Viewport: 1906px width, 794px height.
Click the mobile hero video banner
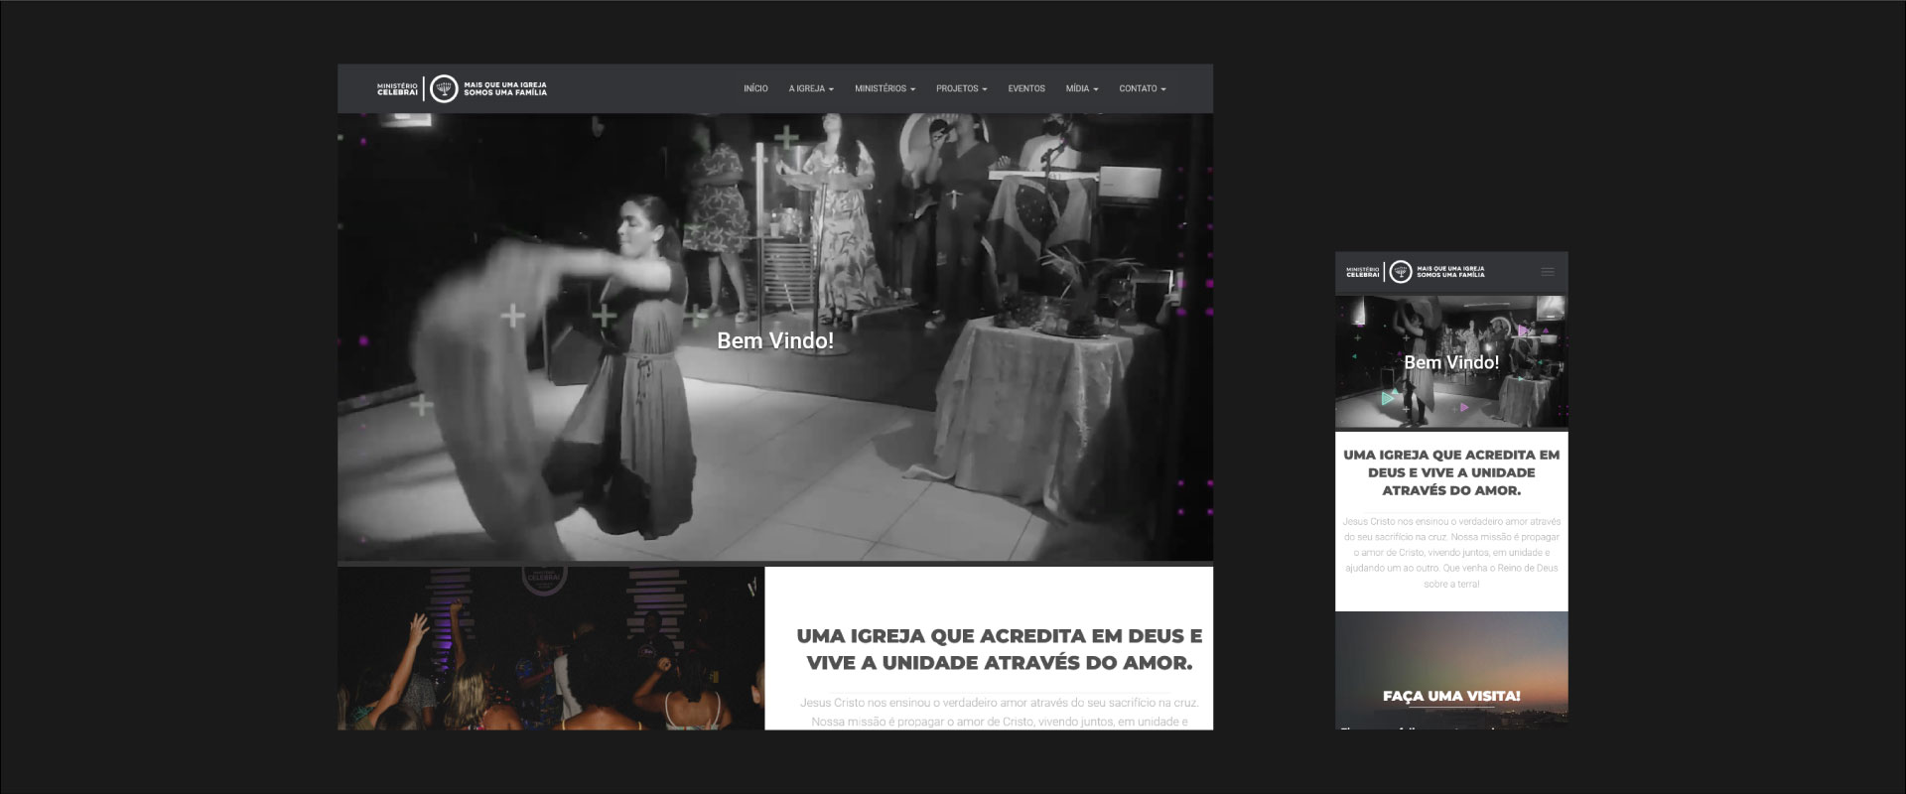click(1451, 362)
